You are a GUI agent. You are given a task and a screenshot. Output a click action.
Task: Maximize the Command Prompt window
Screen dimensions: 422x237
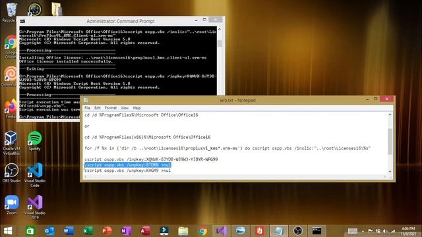pyautogui.click(x=204, y=20)
